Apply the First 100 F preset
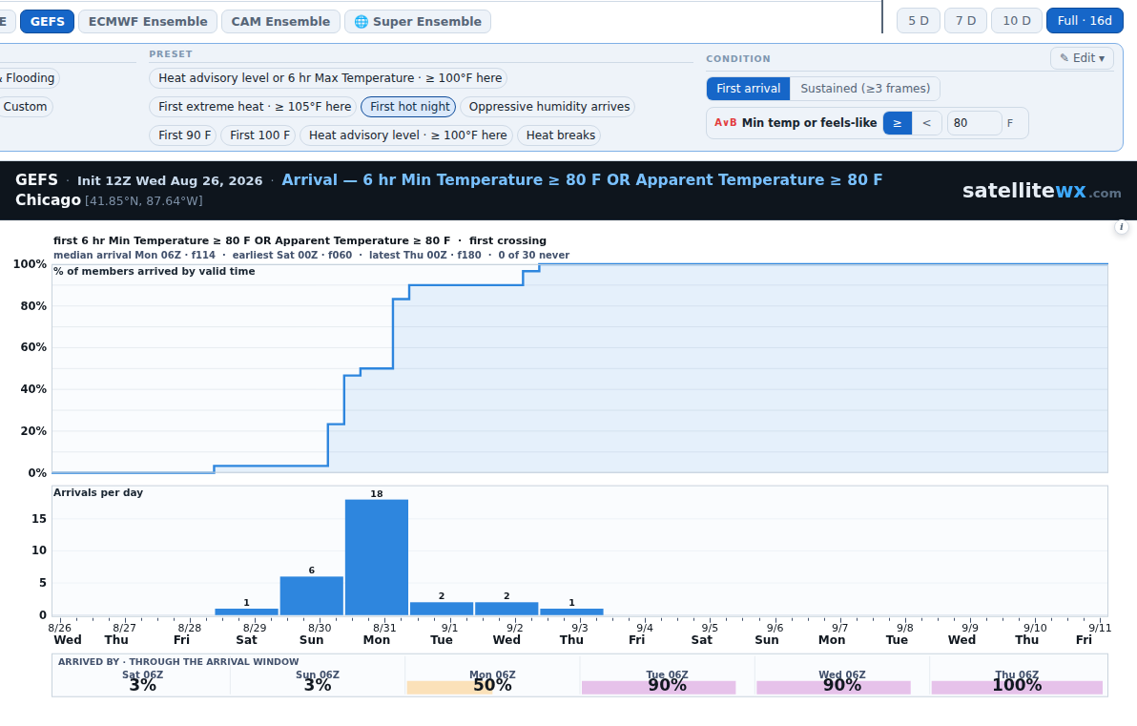This screenshot has height=726, width=1137. pyautogui.click(x=258, y=135)
